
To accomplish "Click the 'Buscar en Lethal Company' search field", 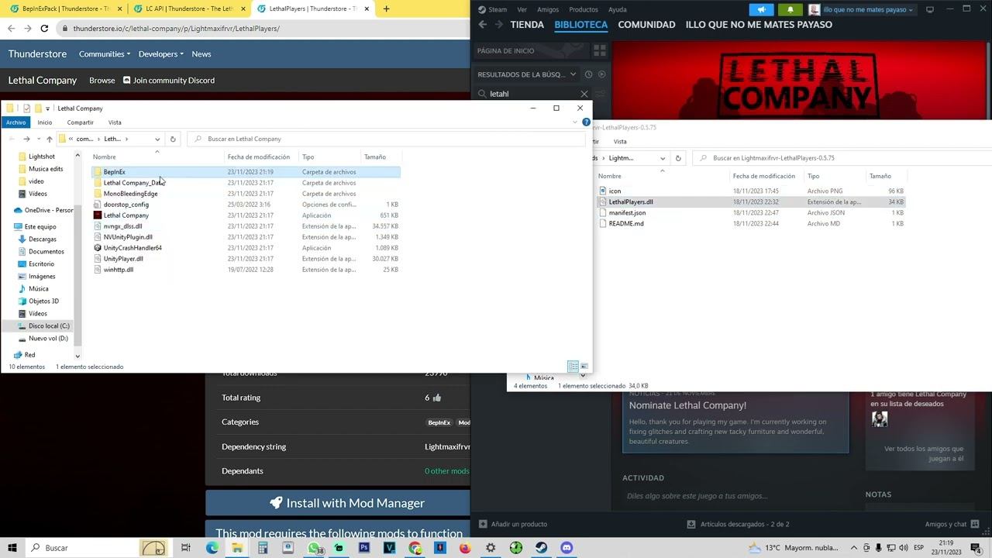I will coord(386,139).
